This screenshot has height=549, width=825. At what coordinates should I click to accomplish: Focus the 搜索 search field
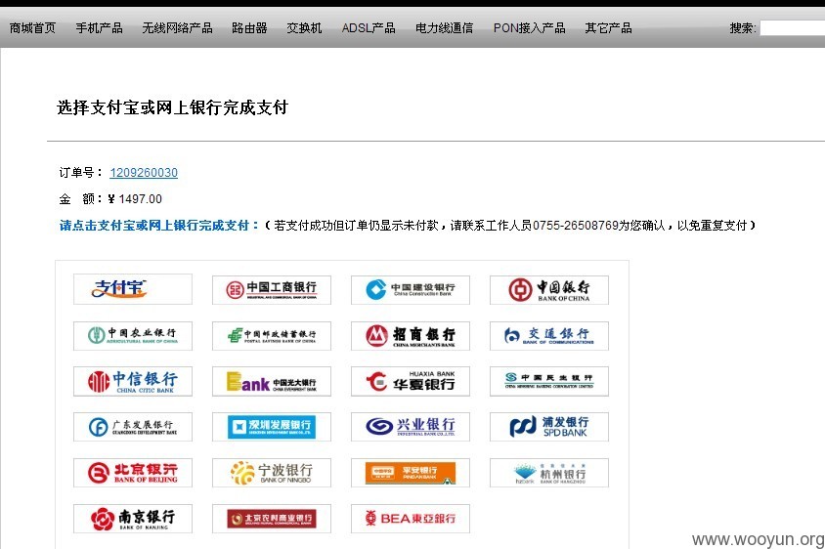pyautogui.click(x=793, y=28)
